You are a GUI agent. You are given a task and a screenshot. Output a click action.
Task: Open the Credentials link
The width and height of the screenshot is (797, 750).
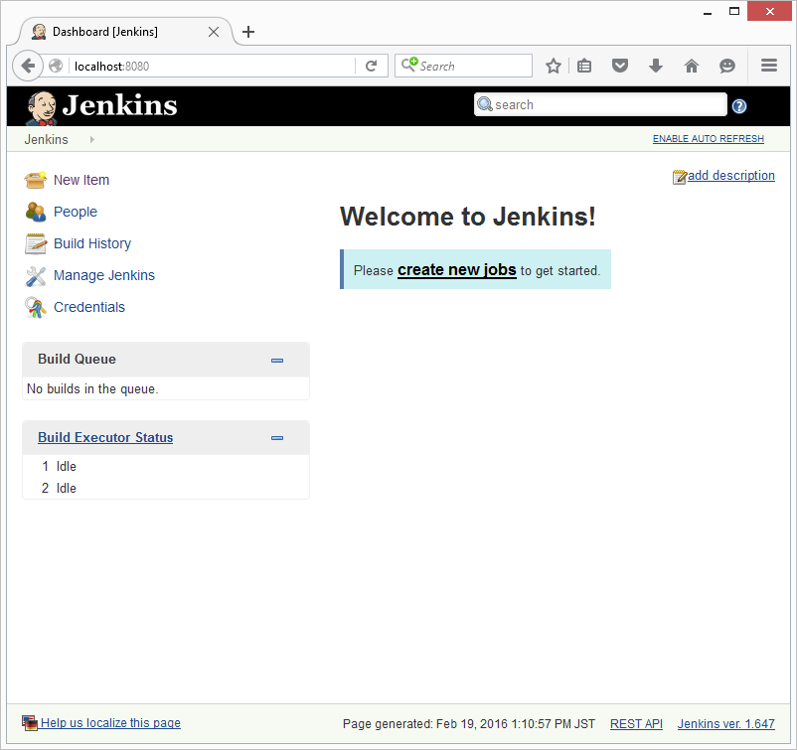point(89,307)
